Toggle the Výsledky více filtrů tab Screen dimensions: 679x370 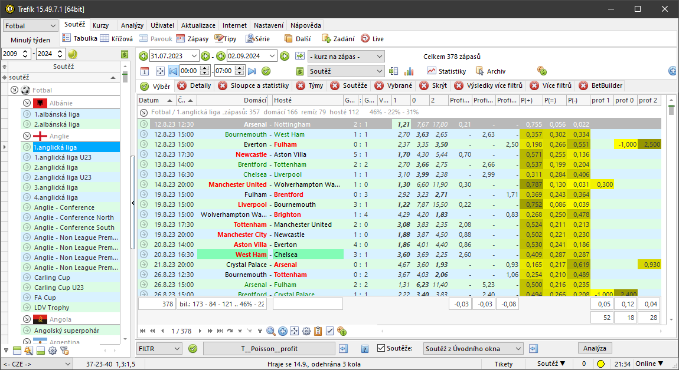(x=488, y=85)
